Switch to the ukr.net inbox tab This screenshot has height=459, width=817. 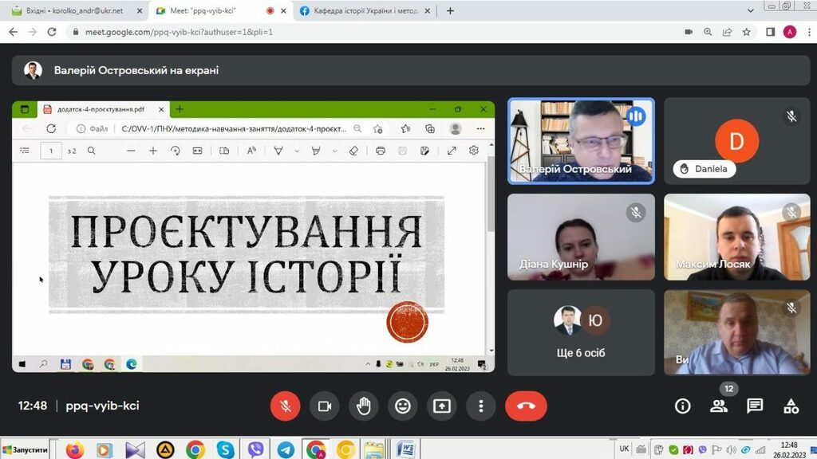(x=72, y=11)
